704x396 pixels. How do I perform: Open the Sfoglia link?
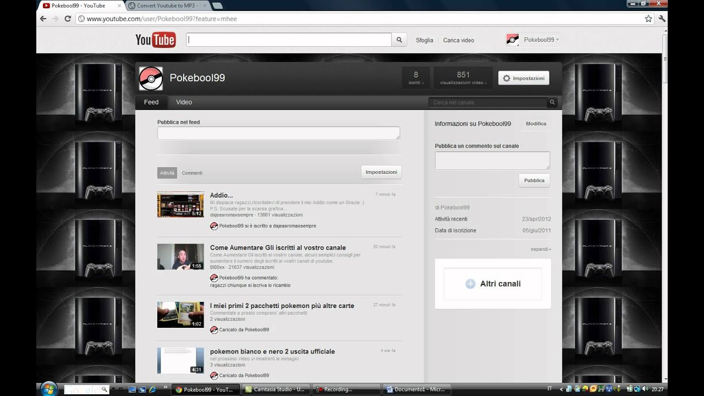(424, 40)
